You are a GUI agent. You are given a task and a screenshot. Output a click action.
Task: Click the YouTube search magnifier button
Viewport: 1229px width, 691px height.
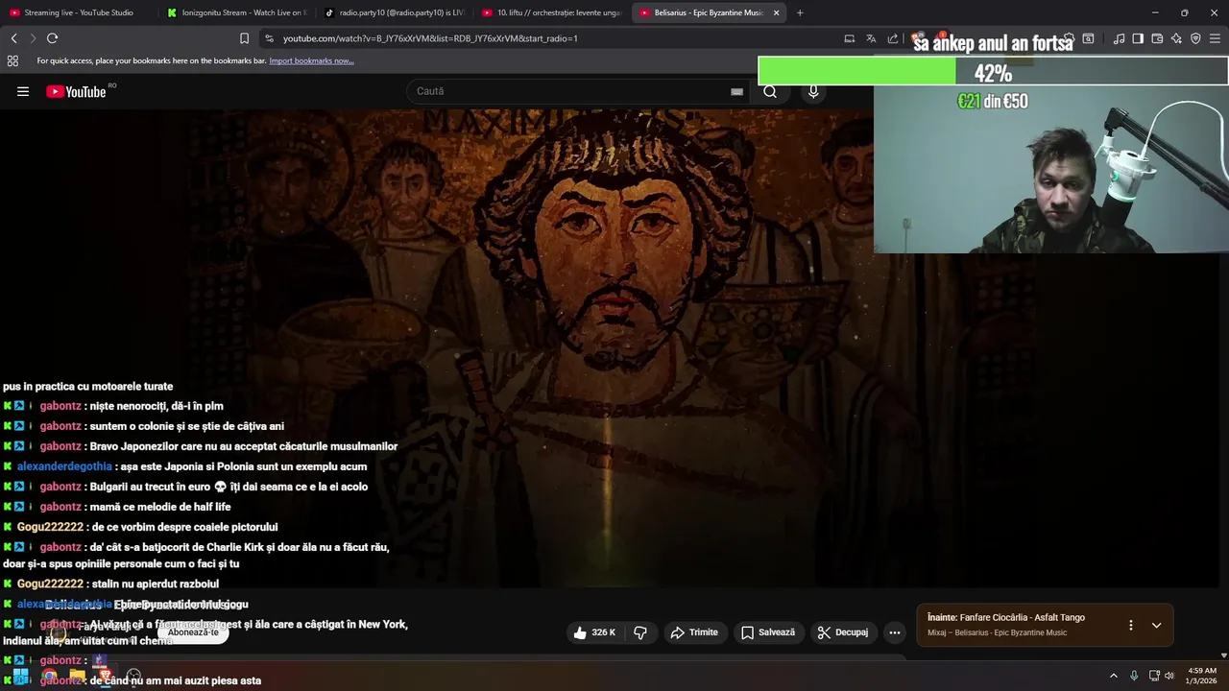770,91
